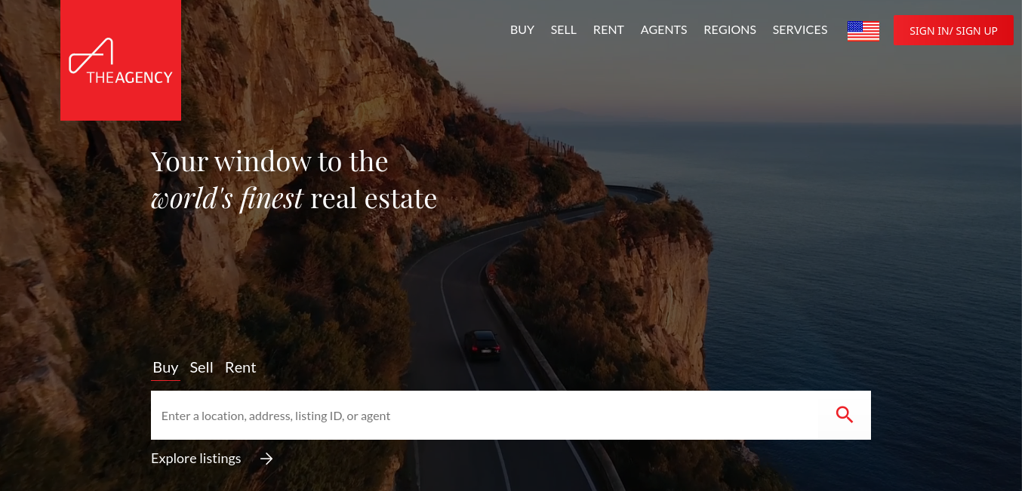Click the arrow beside Explore listings
Image resolution: width=1031 pixels, height=491 pixels.
(x=266, y=459)
